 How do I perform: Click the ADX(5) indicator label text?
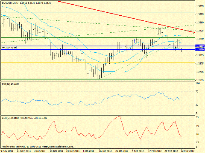tap(24, 118)
